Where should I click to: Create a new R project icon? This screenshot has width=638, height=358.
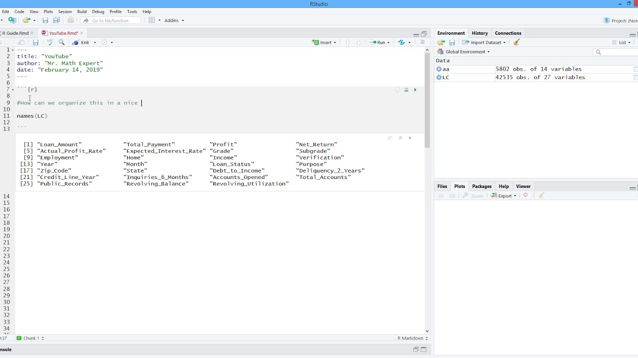click(12, 20)
